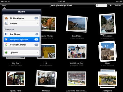Screen dimensions: 123x92
Task: Click the battery icon in status bar
Action: 121,1
